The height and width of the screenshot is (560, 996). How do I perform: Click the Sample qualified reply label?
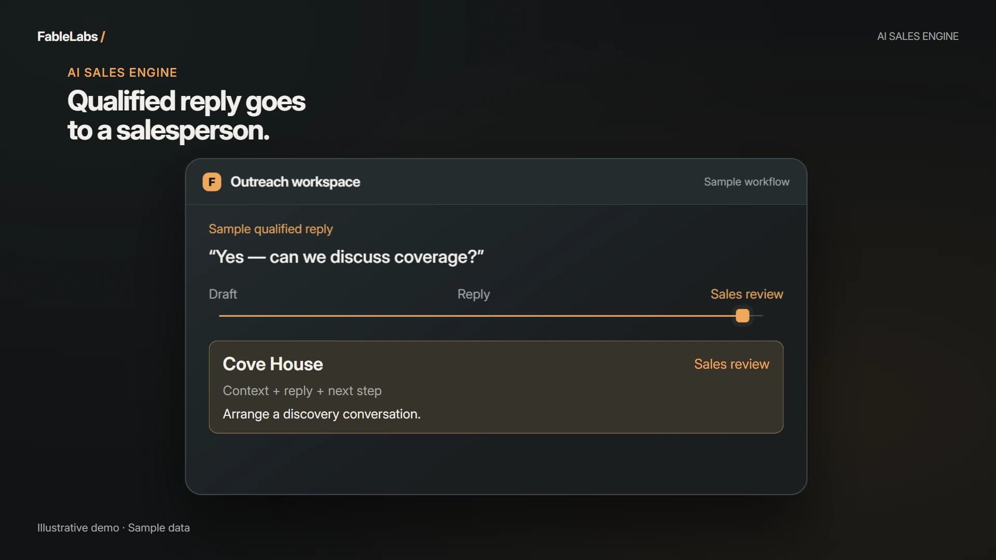click(x=270, y=229)
